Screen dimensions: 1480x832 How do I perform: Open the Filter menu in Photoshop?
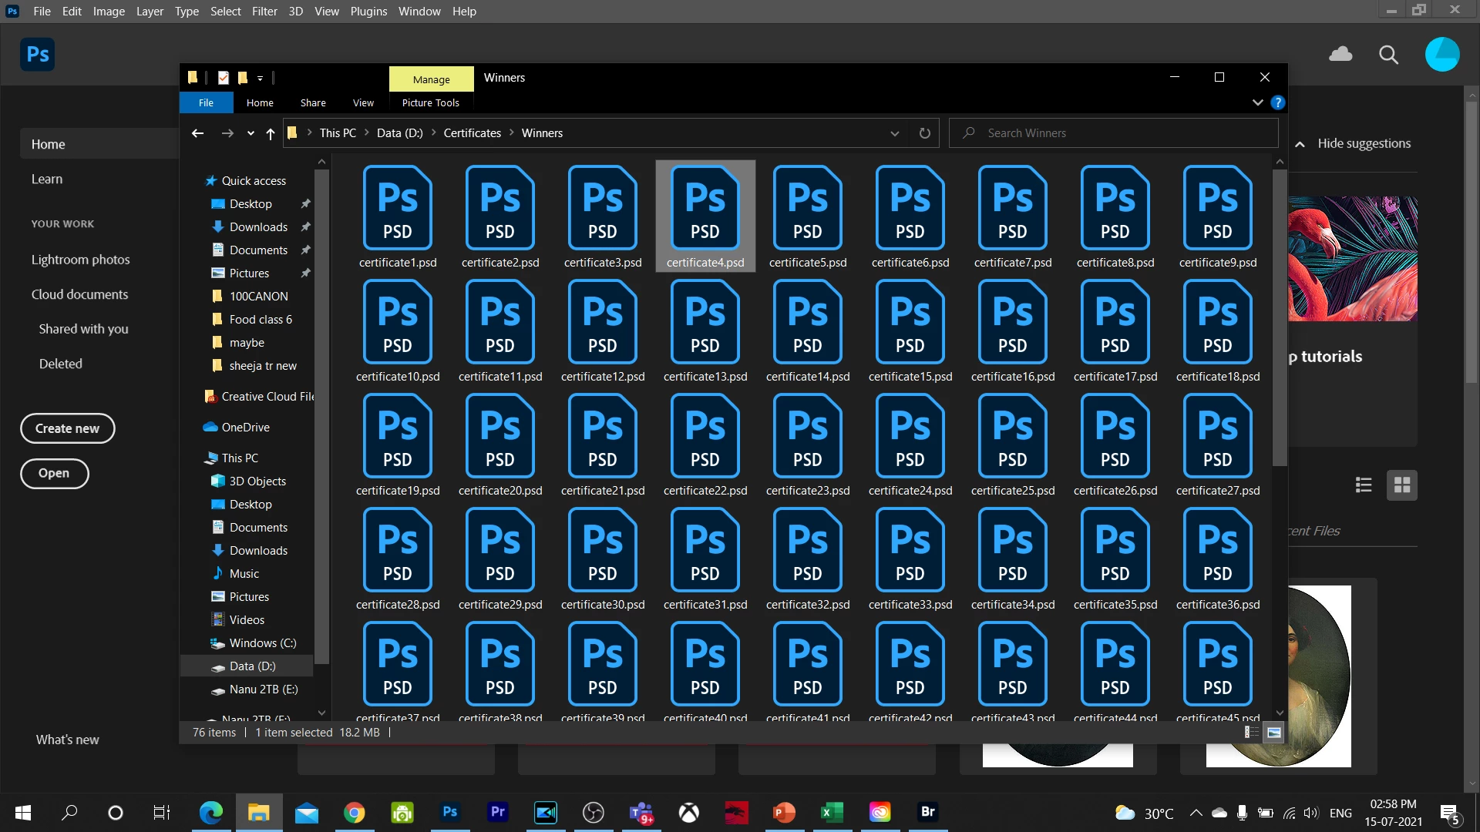264,12
